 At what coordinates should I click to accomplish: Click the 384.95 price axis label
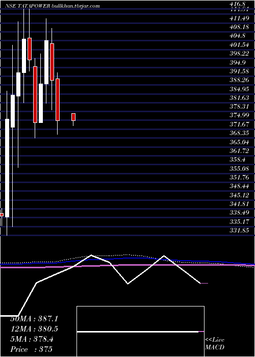click(239, 89)
